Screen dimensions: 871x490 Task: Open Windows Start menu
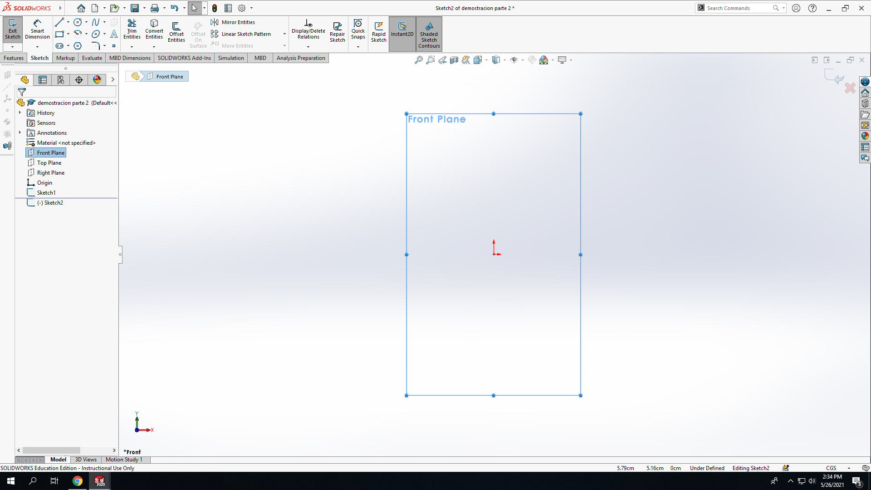11,481
